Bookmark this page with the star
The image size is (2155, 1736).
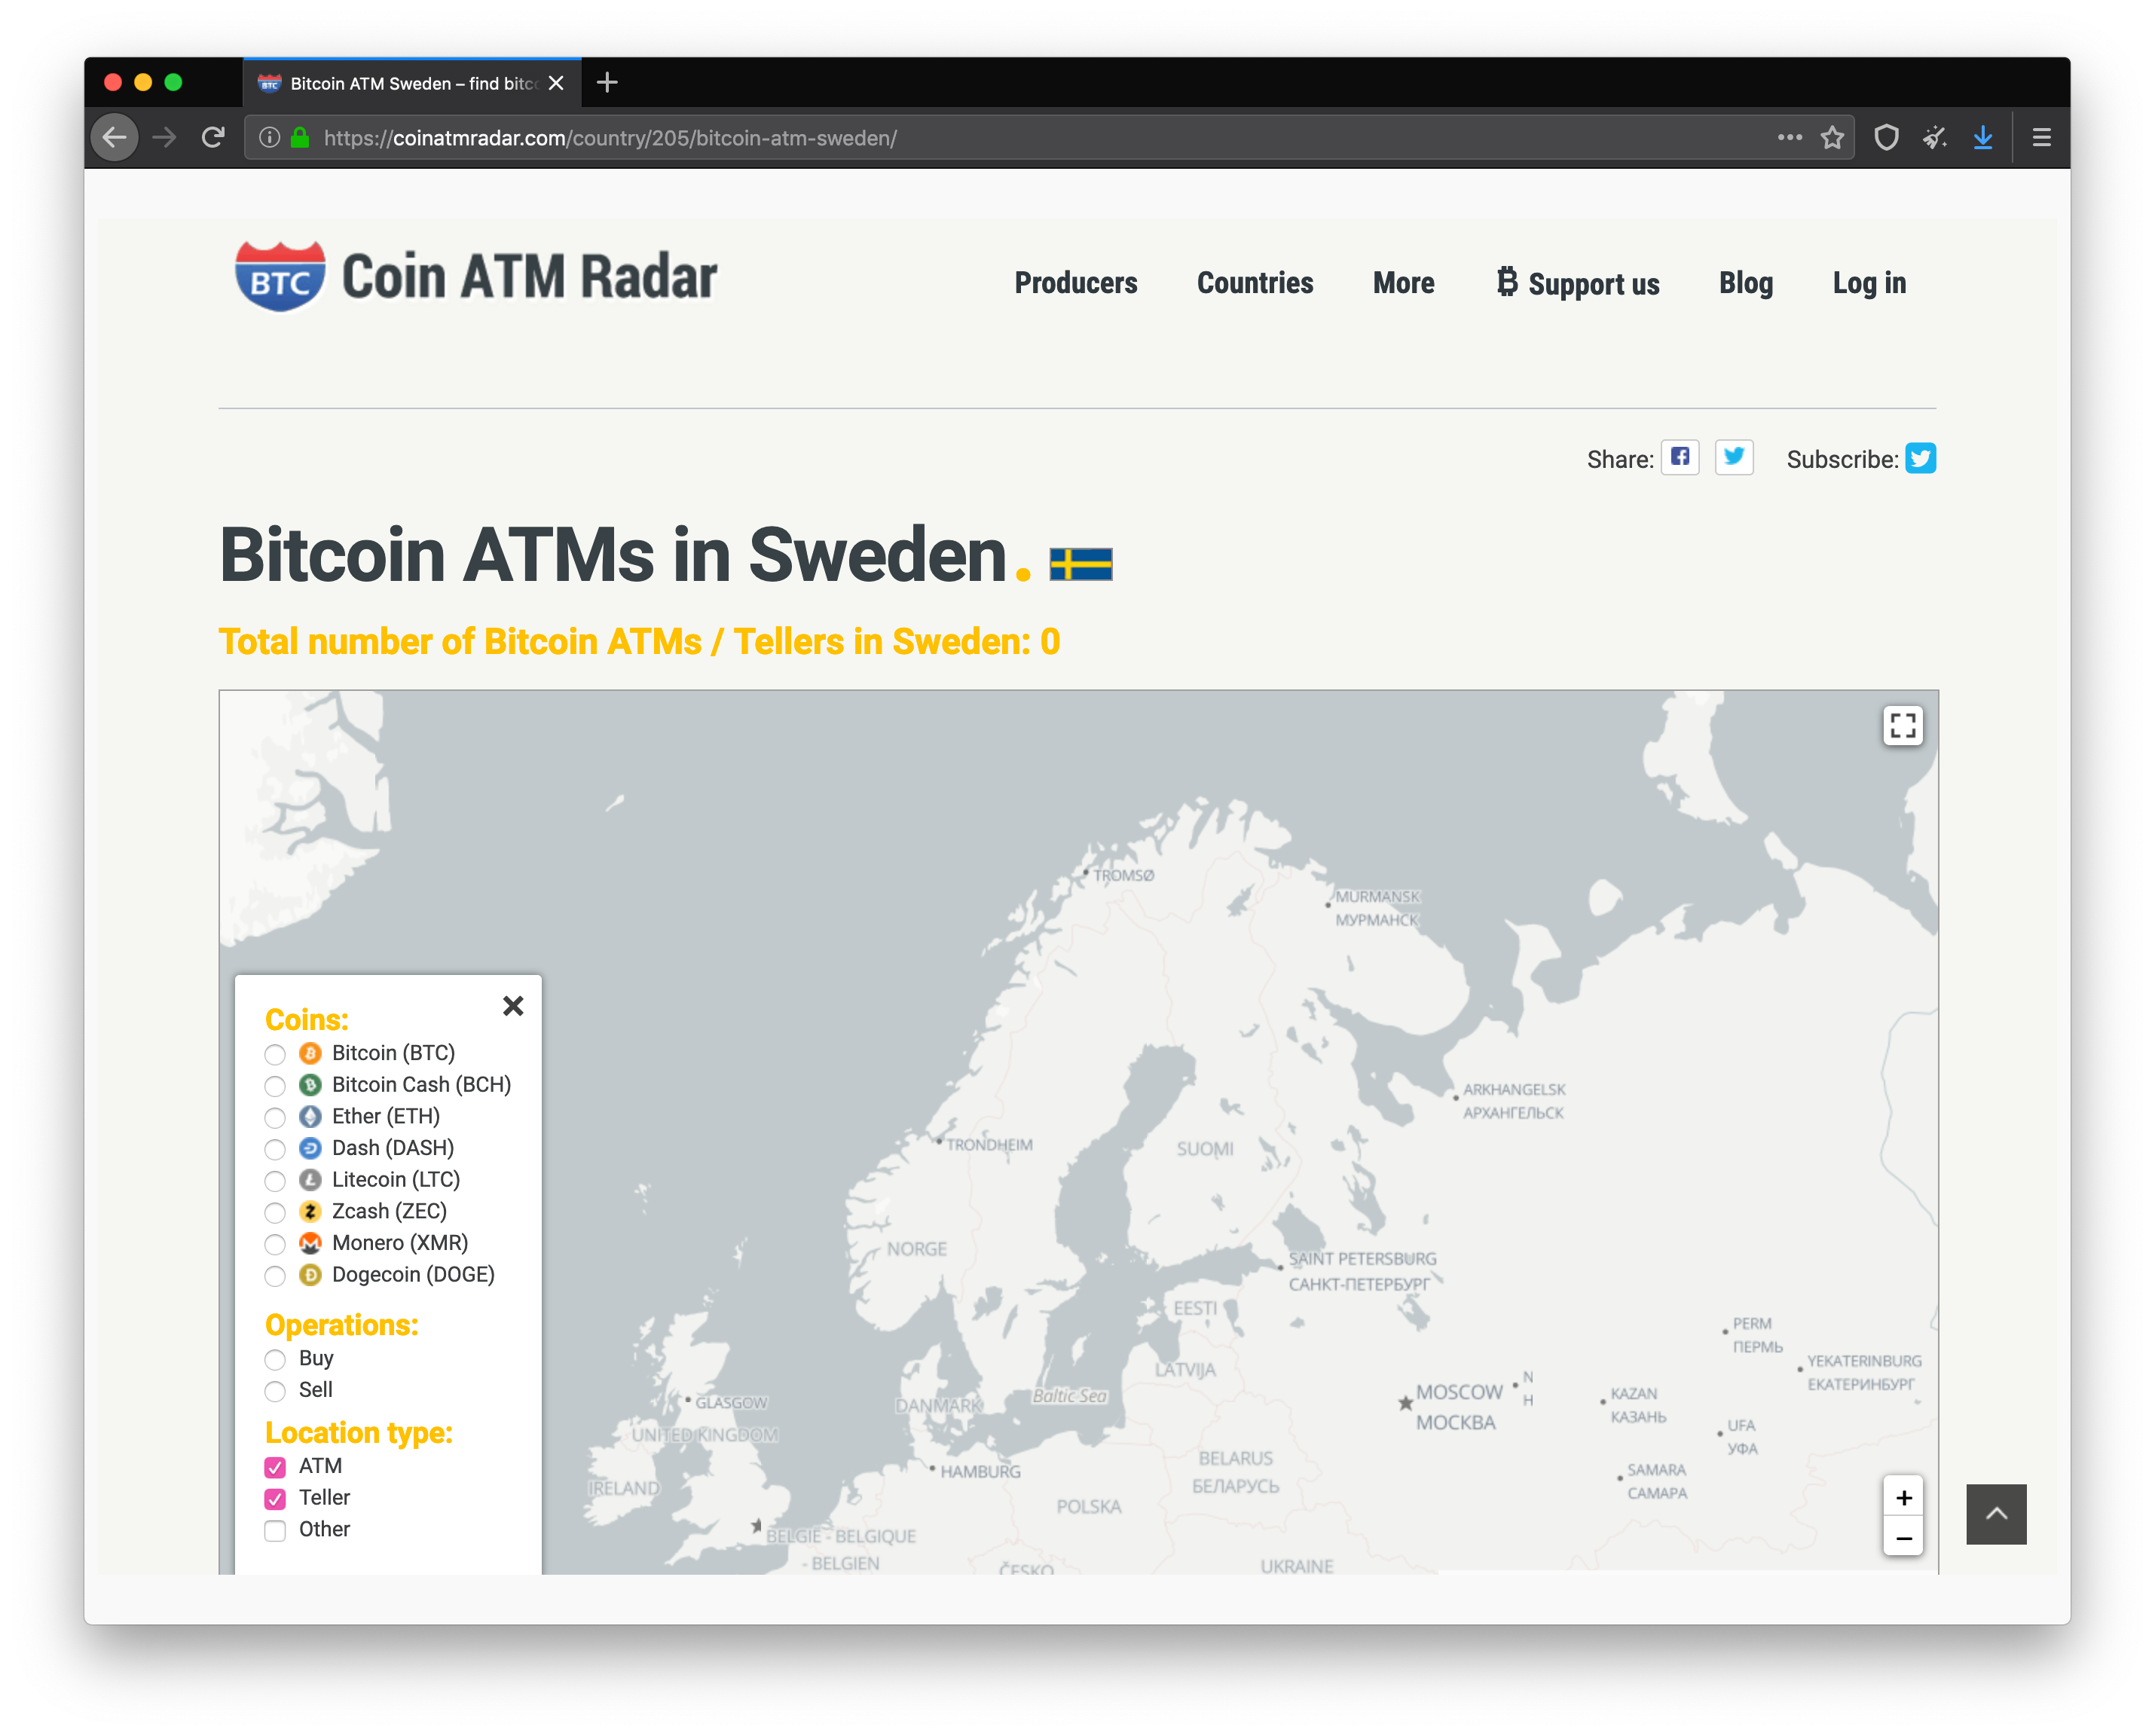(x=1832, y=137)
